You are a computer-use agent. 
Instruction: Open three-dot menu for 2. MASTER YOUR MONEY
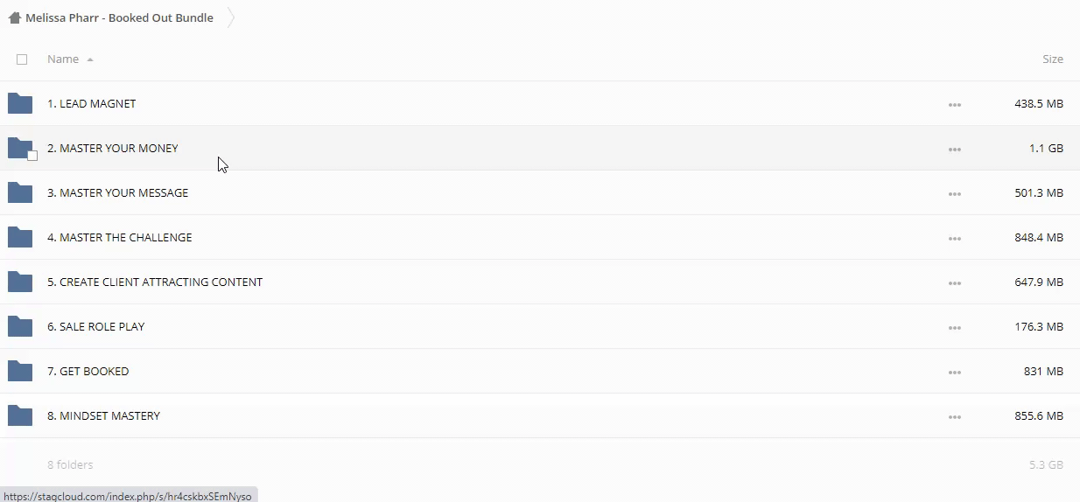pos(954,150)
